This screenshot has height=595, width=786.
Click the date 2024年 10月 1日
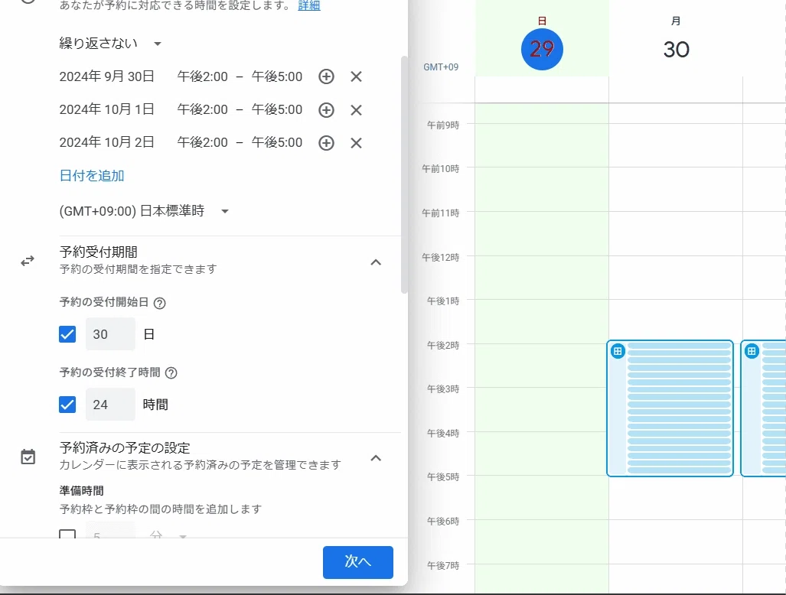pos(107,109)
